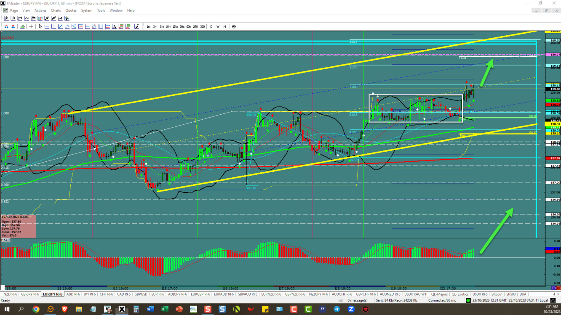Choose the diagonal trend line tool
This screenshot has width=561, height=315.
(60, 26)
